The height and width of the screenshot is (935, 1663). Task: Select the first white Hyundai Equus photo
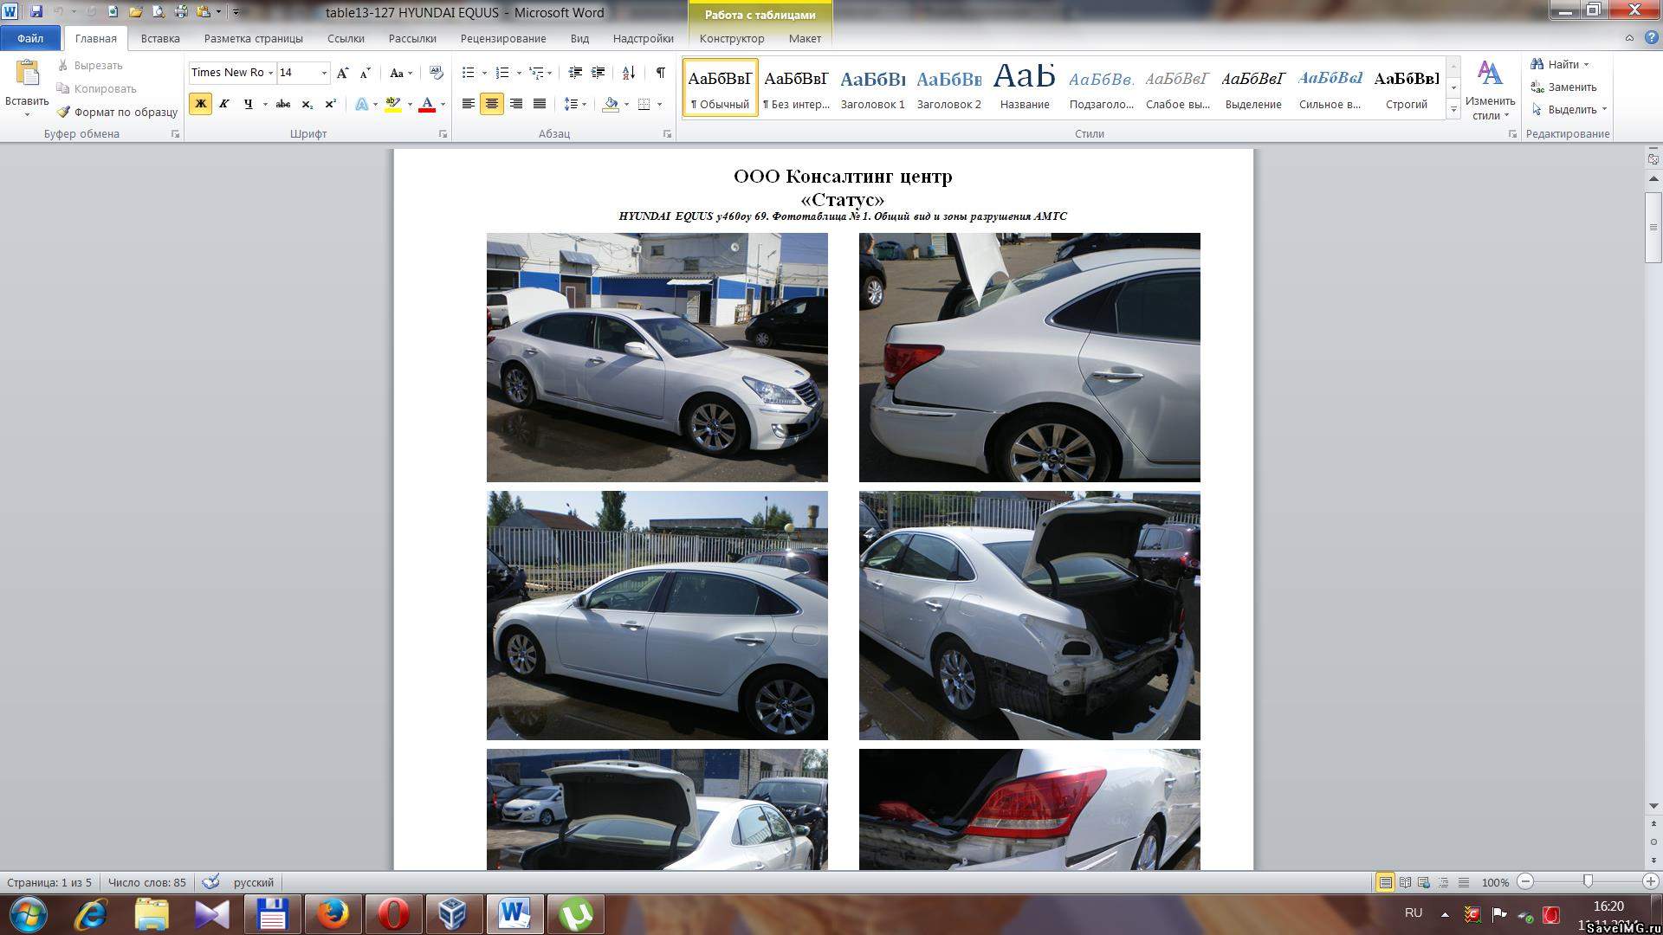pyautogui.click(x=657, y=357)
